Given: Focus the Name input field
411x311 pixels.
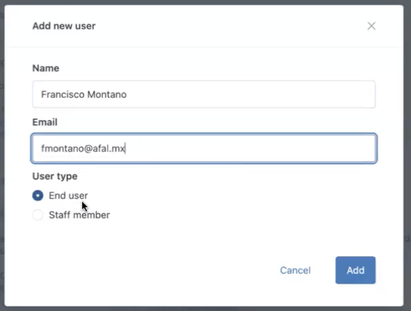Looking at the screenshot, I should [203, 94].
